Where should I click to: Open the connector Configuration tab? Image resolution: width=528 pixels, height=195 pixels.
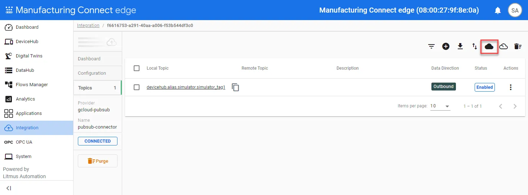coord(98,73)
